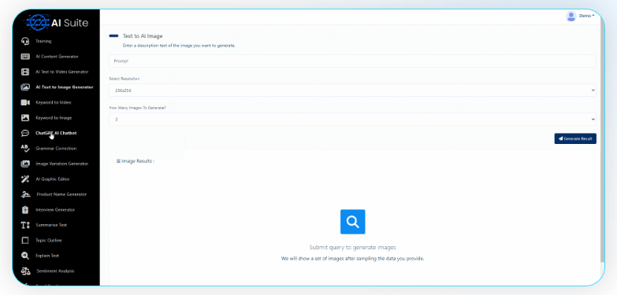Open the Select Resolution dropdown
The height and width of the screenshot is (295, 617).
[352, 90]
